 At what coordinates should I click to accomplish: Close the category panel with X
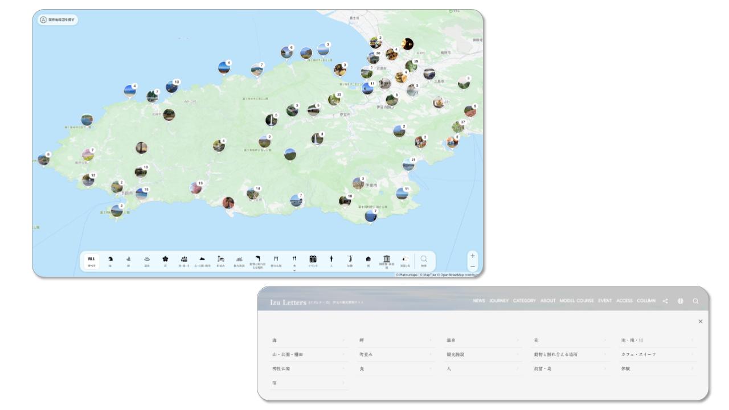700,322
